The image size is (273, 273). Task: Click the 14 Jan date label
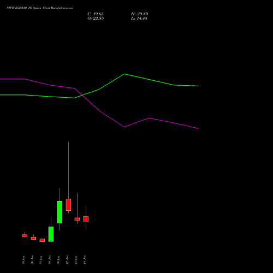[85, 260]
